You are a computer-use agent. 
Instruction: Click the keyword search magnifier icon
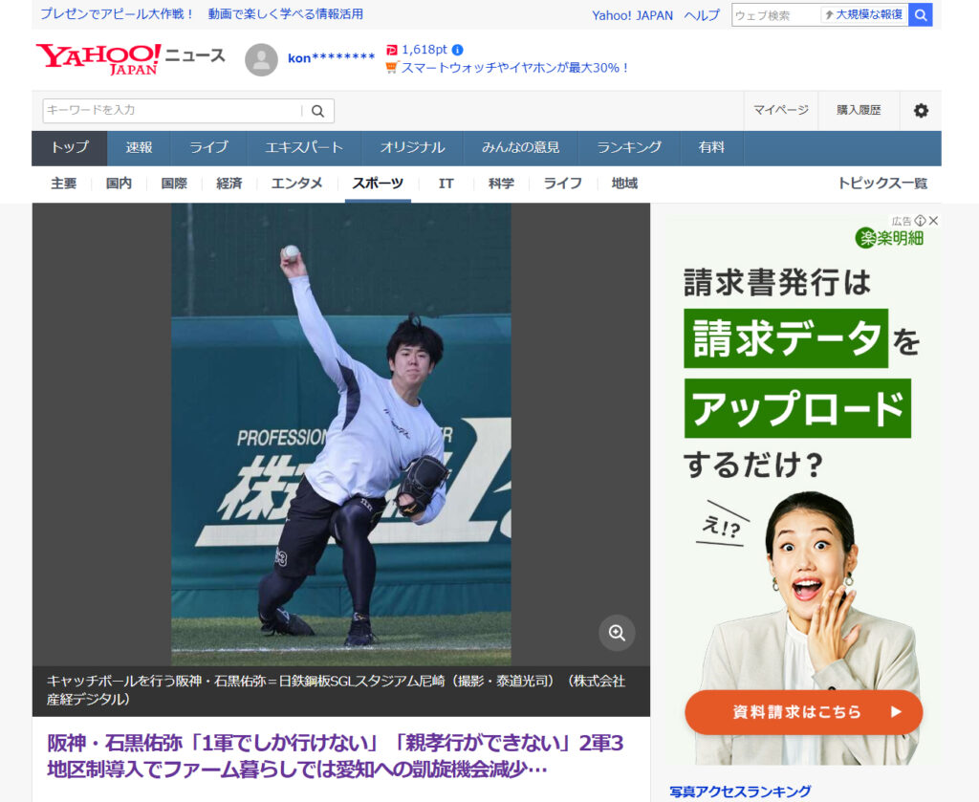pyautogui.click(x=318, y=111)
